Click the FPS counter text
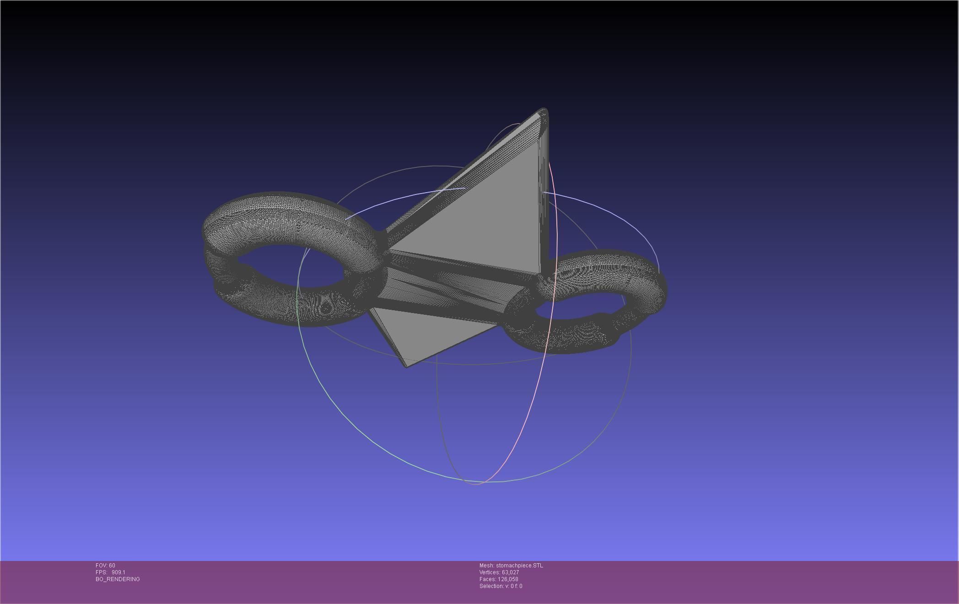Image resolution: width=959 pixels, height=604 pixels. tap(110, 572)
